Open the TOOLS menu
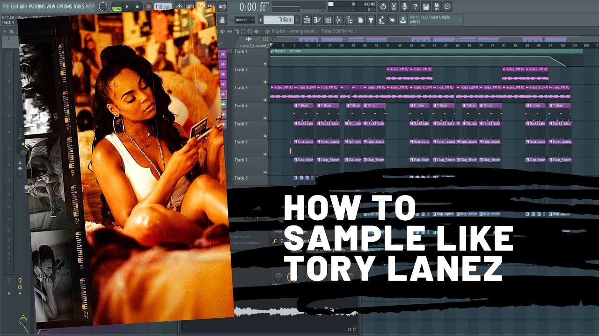The image size is (599, 336). 79,7
